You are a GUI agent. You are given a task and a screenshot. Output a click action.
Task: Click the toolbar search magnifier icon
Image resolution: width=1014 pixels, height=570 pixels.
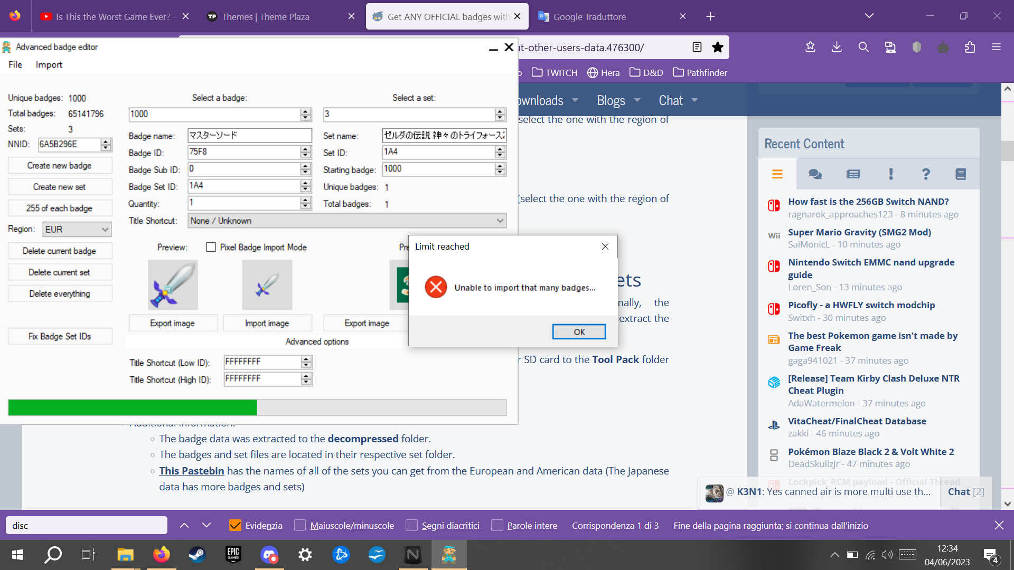(863, 47)
